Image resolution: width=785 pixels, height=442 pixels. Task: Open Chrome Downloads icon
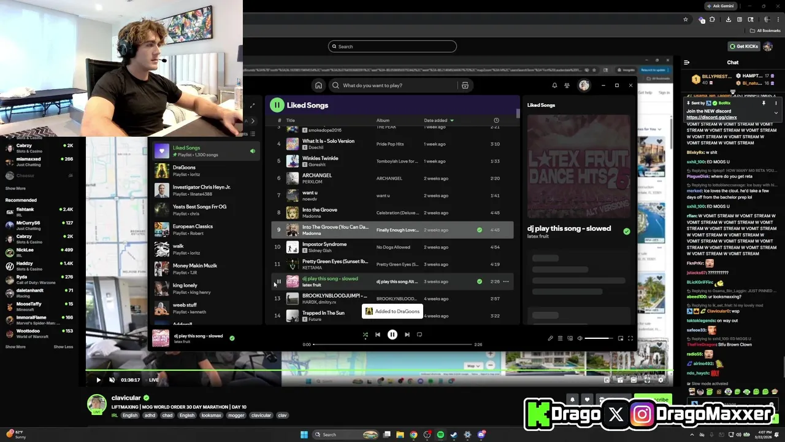click(728, 19)
